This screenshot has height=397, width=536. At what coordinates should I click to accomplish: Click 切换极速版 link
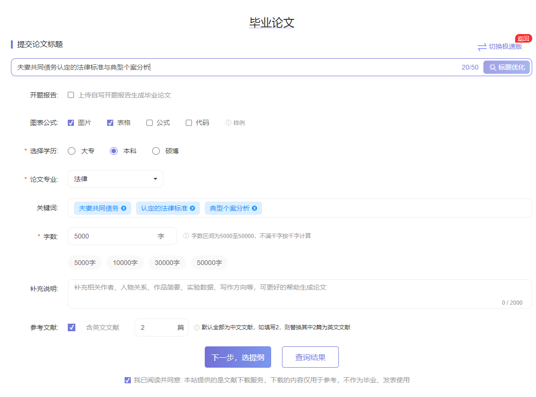[x=505, y=47]
